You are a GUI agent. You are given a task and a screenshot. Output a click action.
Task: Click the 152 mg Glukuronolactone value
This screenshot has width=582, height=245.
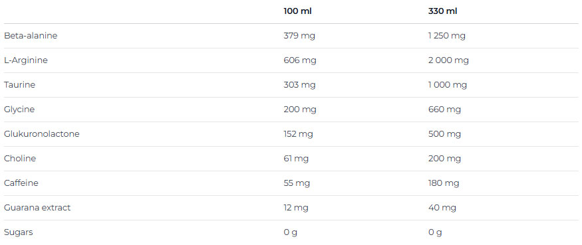298,134
